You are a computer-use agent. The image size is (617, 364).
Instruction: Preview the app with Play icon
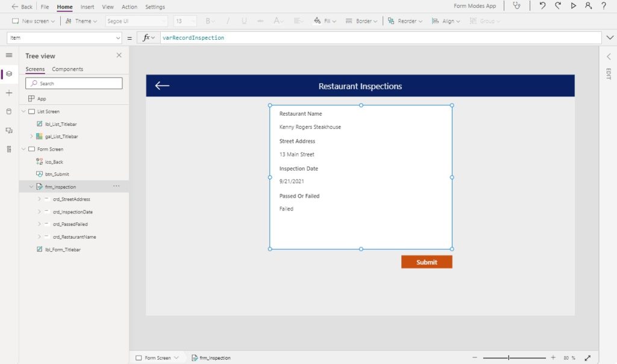574,5
